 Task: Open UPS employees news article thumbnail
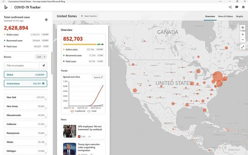(69, 131)
